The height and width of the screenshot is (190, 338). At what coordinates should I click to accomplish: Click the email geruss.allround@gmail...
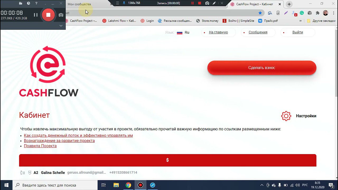pos(87,173)
